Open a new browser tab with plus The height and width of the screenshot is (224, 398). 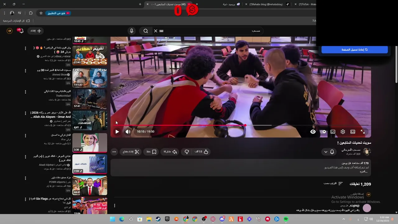pyautogui.click(x=140, y=4)
